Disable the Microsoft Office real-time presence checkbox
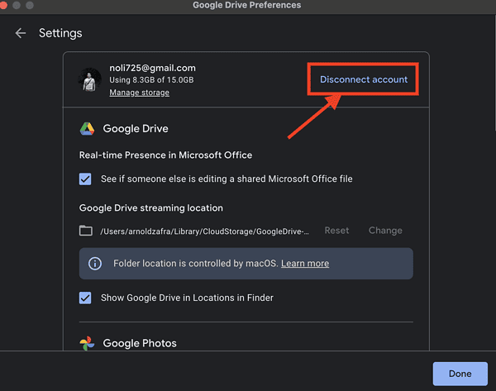Image resolution: width=496 pixels, height=391 pixels. 85,179
